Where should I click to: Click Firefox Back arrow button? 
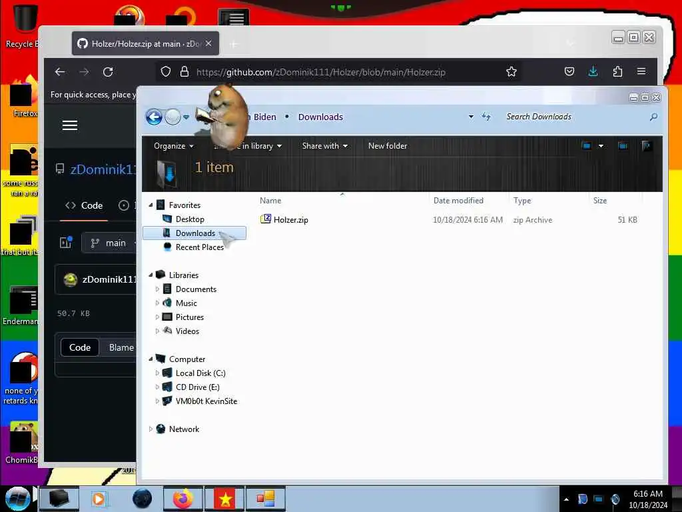[x=60, y=72]
